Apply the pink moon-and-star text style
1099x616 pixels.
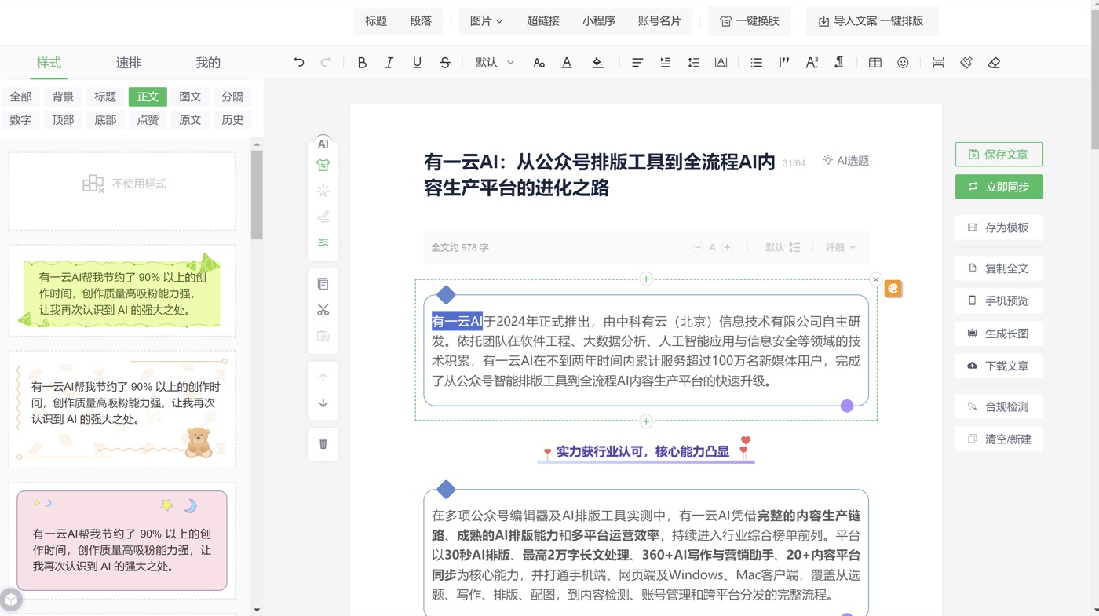(122, 541)
